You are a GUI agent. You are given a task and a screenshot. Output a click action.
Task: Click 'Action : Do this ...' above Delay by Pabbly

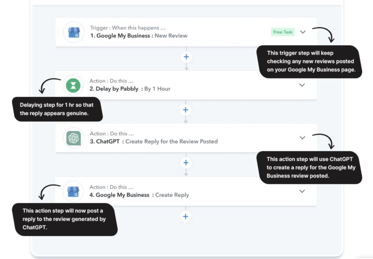click(x=111, y=81)
